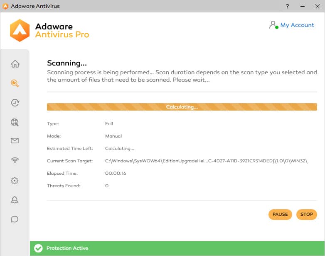Click the Adaware icon in title bar
The width and height of the screenshot is (325, 256).
point(5,6)
